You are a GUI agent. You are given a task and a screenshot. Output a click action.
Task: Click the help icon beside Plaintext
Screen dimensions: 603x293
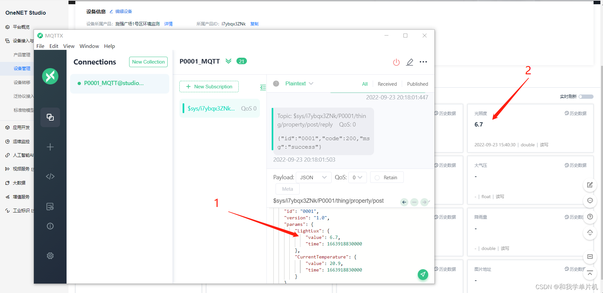(276, 83)
